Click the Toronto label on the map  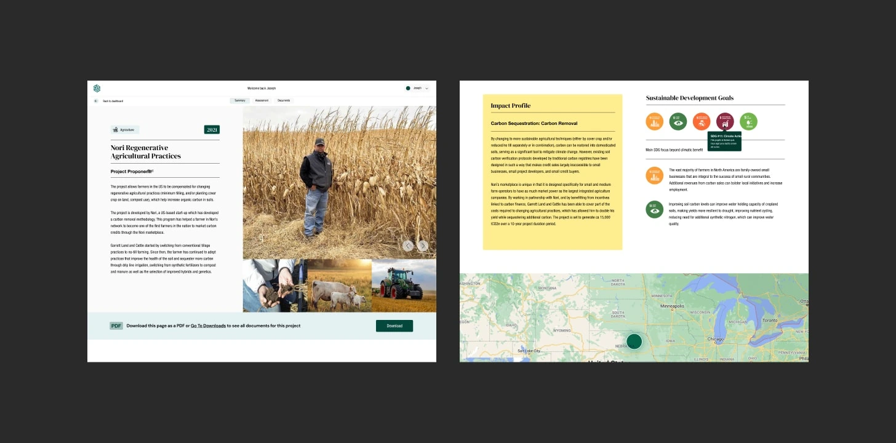770,321
